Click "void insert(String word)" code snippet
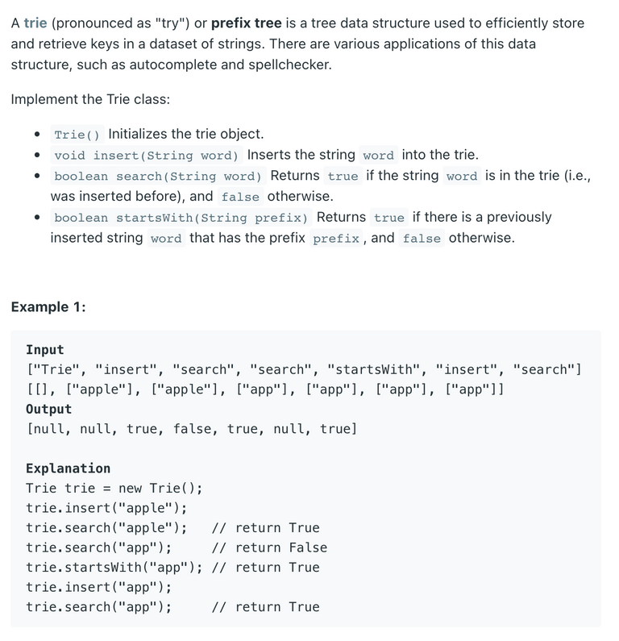The image size is (619, 641). 146,156
